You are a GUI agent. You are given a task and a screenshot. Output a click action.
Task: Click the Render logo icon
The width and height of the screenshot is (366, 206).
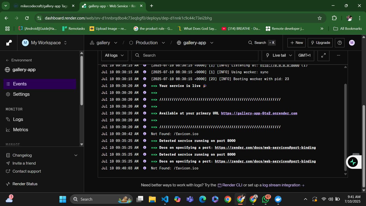coord(9,43)
